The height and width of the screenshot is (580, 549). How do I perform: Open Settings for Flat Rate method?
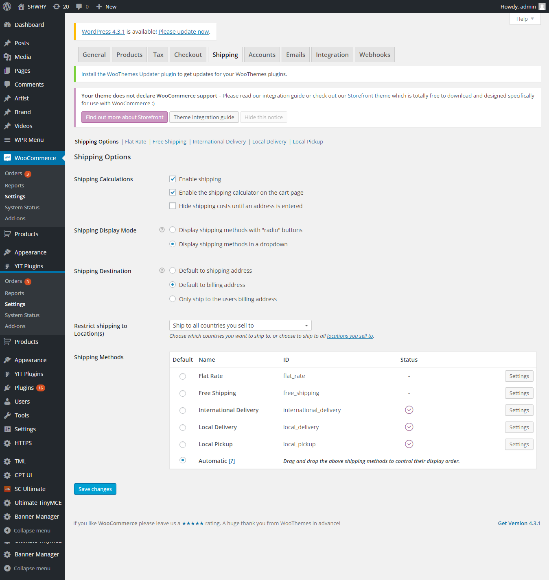519,376
